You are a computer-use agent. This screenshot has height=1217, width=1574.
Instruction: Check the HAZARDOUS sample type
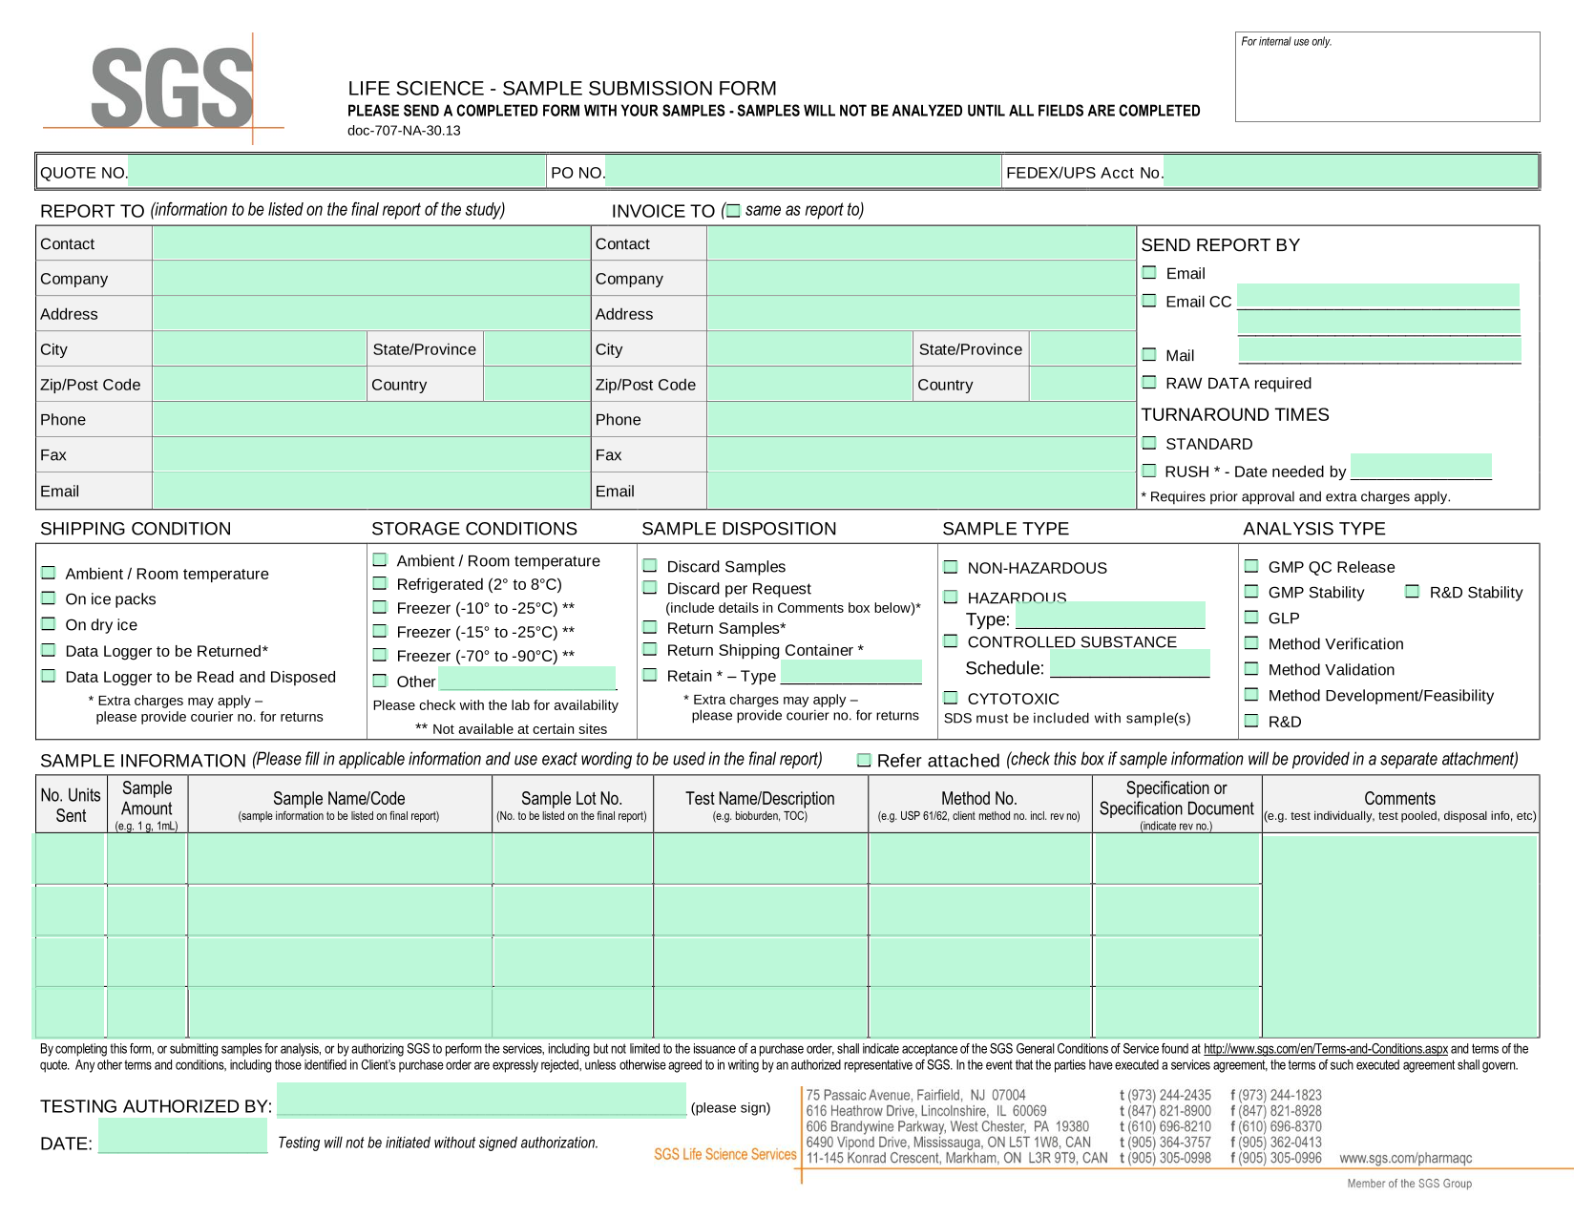[951, 597]
